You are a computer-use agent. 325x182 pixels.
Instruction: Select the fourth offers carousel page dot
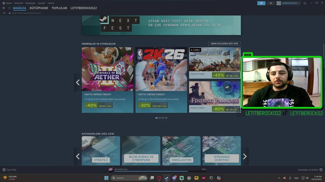166,118
